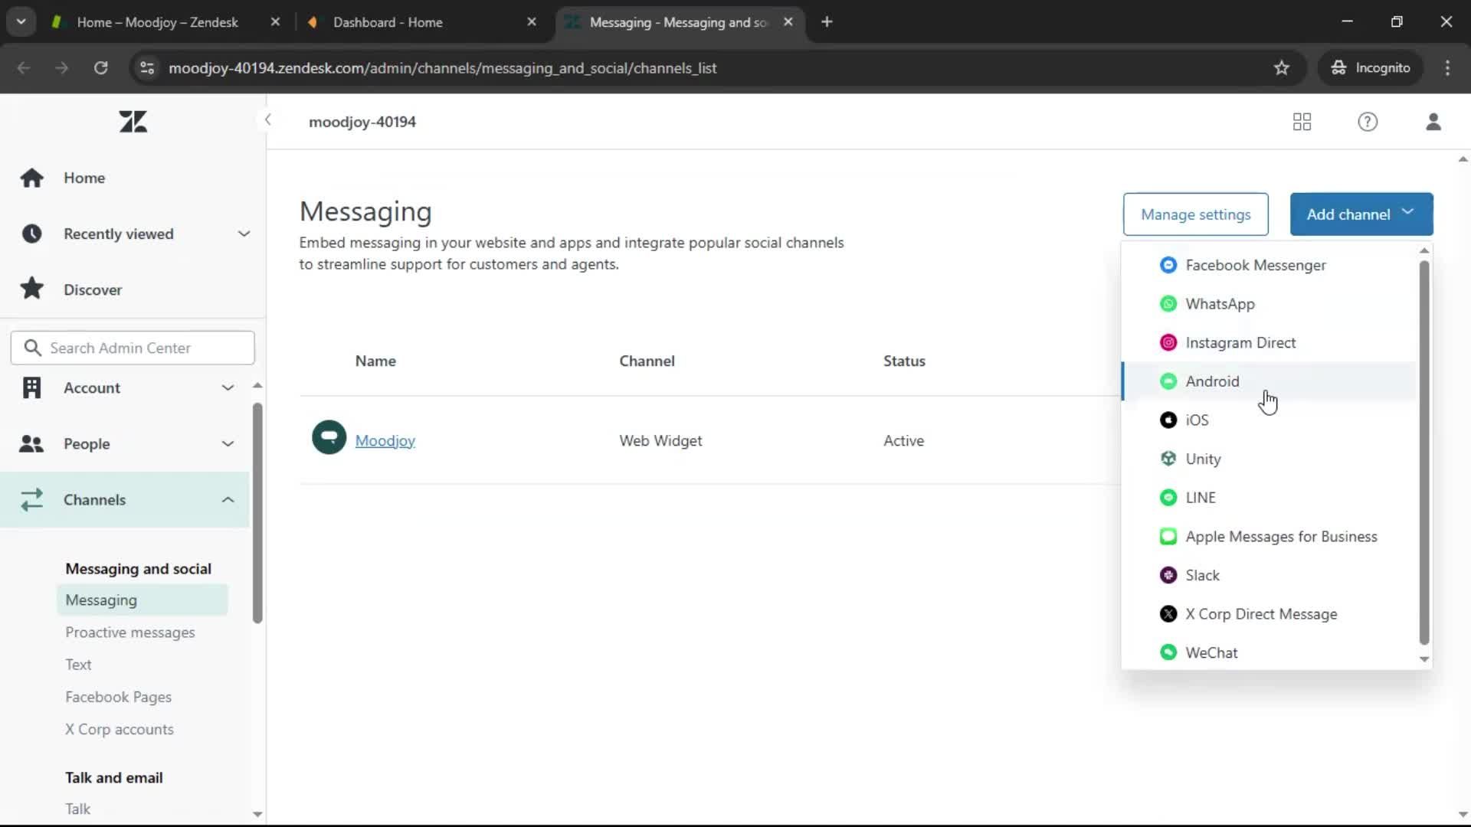Image resolution: width=1471 pixels, height=827 pixels.
Task: Click the channel dropdown scrollbar thumb
Action: coord(1424,452)
